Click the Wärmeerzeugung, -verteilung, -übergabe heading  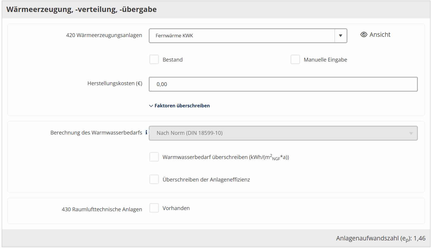tap(82, 9)
